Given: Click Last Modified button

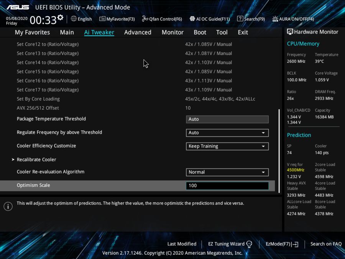Looking at the screenshot, I should [x=182, y=244].
